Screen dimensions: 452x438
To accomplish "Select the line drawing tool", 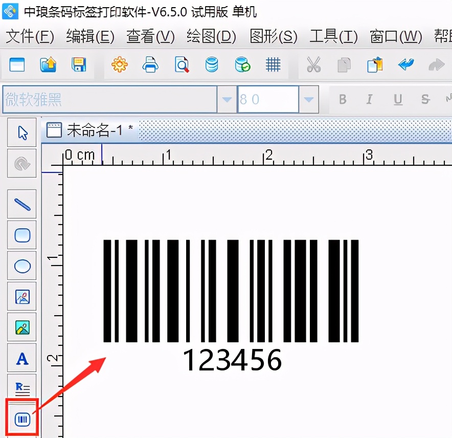I will coord(22,204).
